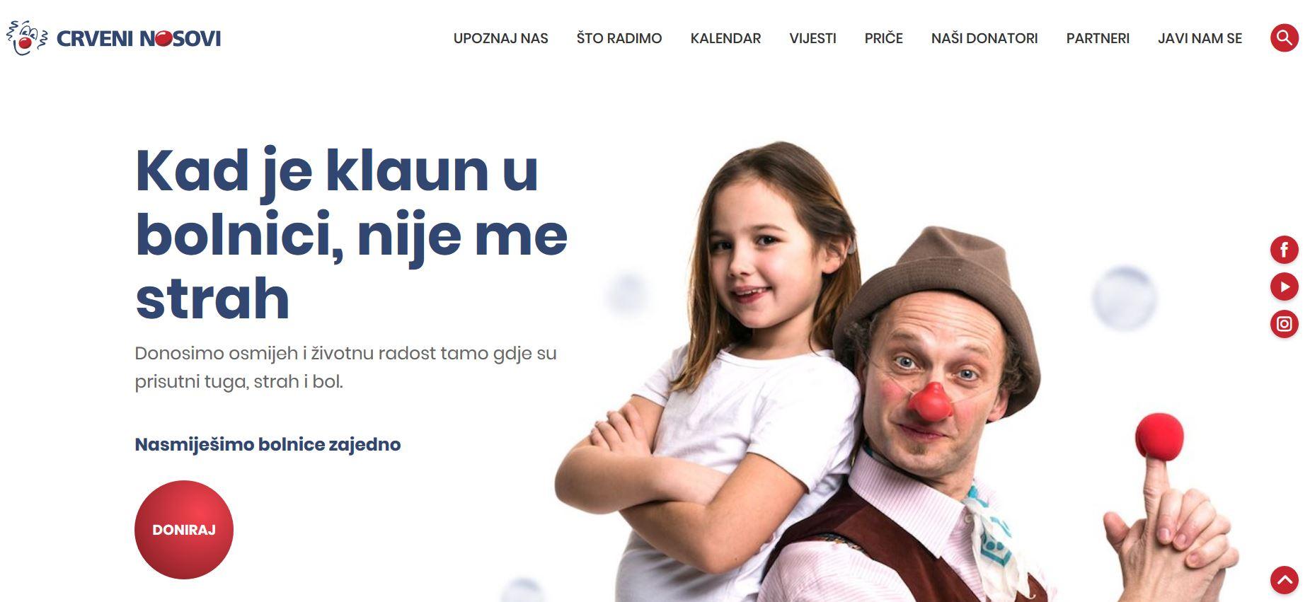Click the red nose on the clown's finger
Image resolution: width=1310 pixels, height=602 pixels.
click(1159, 436)
